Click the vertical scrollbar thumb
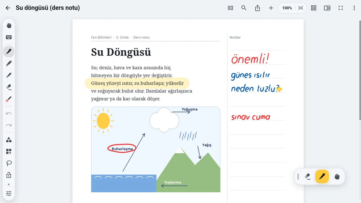361x203 pixels. (360, 70)
